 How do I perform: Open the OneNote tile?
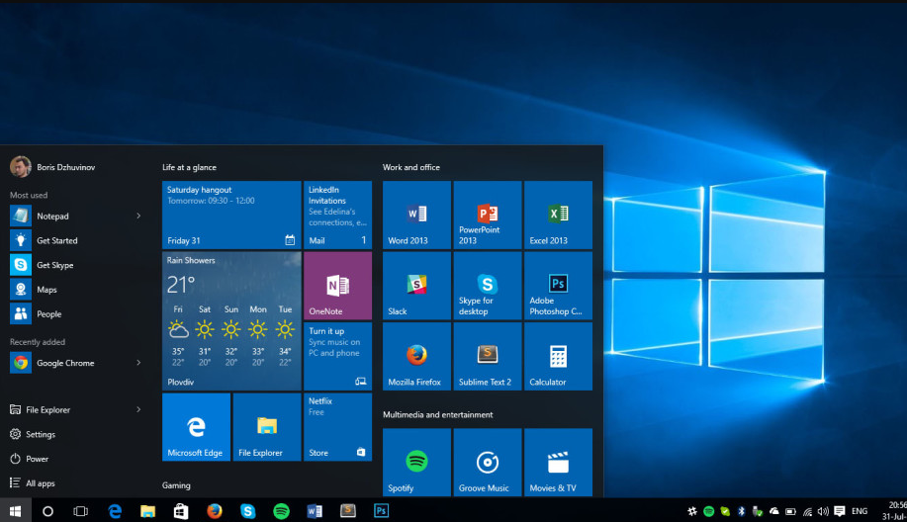pyautogui.click(x=338, y=286)
